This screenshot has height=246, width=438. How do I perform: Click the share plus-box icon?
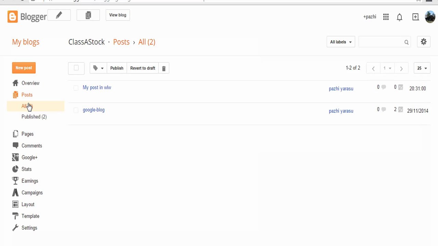coord(415,17)
